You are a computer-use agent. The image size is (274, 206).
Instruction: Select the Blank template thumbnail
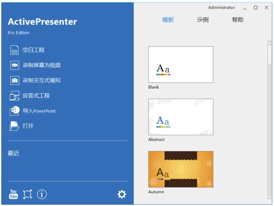[181, 65]
